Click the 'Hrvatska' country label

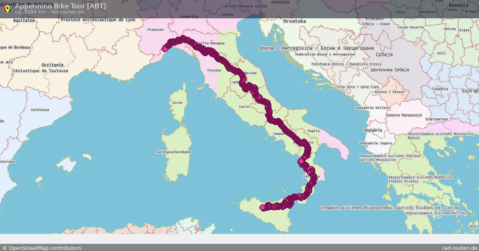[x=295, y=21]
